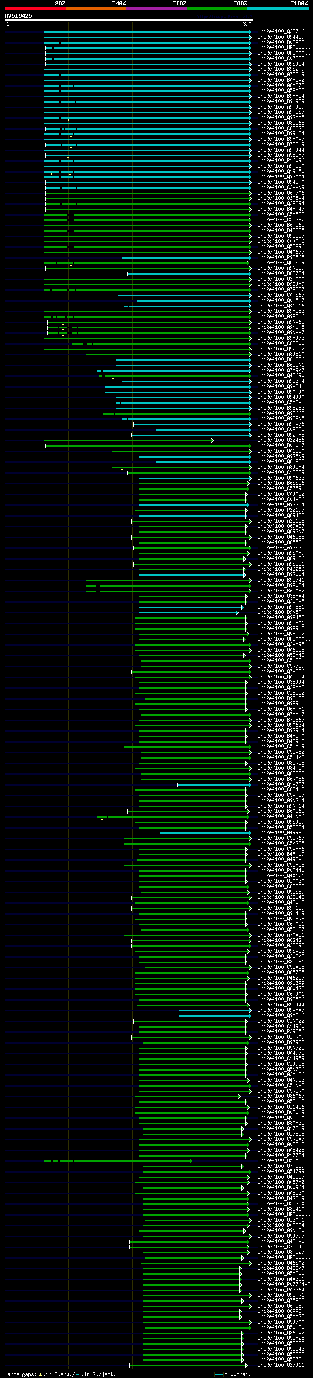Screen dimensions: 313x1378
Task: Click the UniRef100_C5L831 label
Action: click(280, 661)
